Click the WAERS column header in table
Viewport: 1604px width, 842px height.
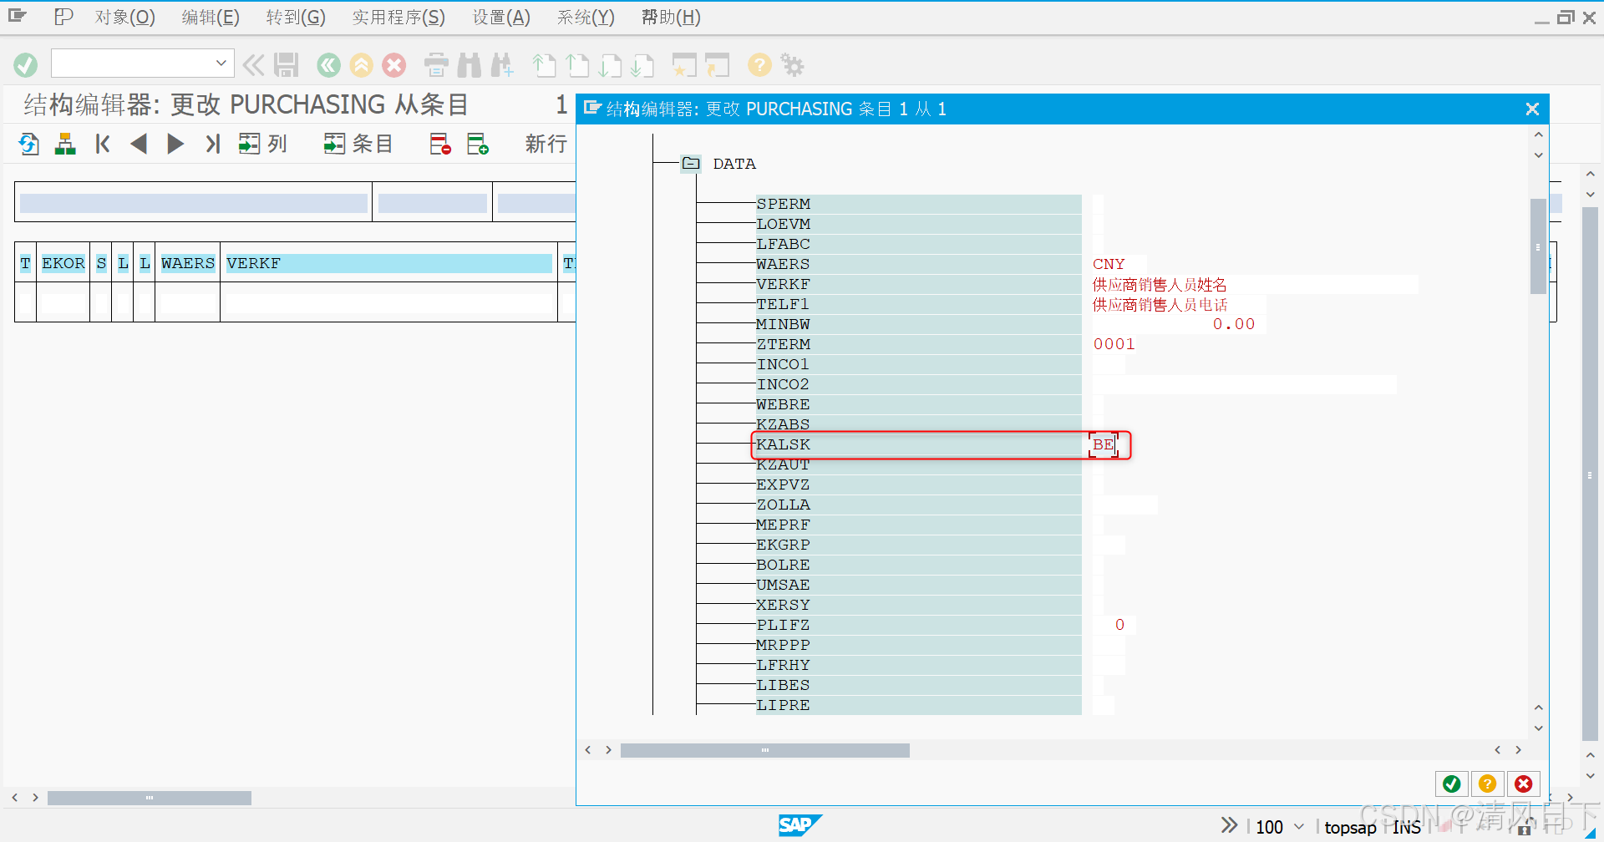point(188,263)
